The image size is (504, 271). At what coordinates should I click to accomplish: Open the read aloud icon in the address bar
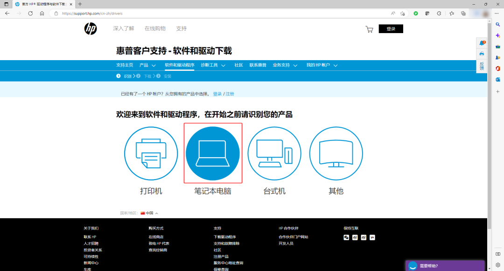click(393, 14)
